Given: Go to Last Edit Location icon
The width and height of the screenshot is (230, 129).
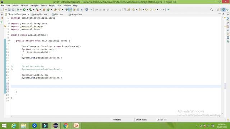Looking at the screenshot, I should coord(146,10).
